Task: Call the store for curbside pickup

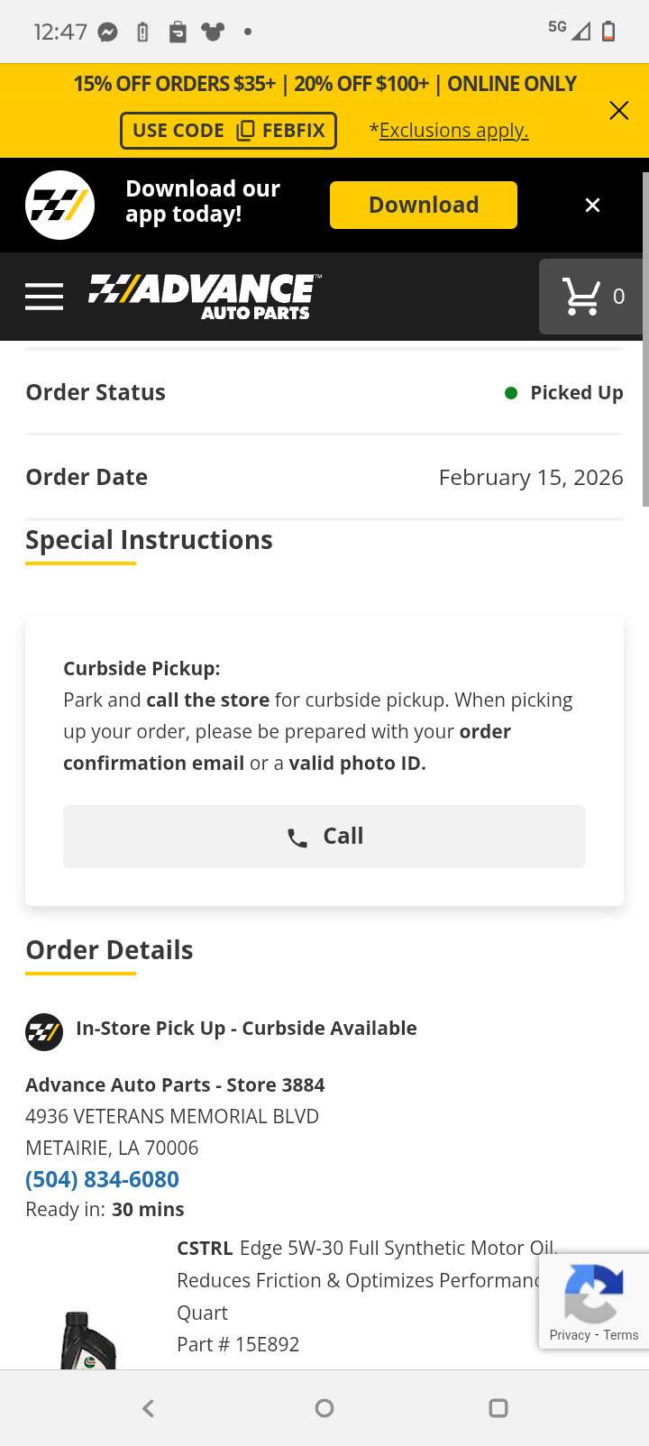Action: 324,837
